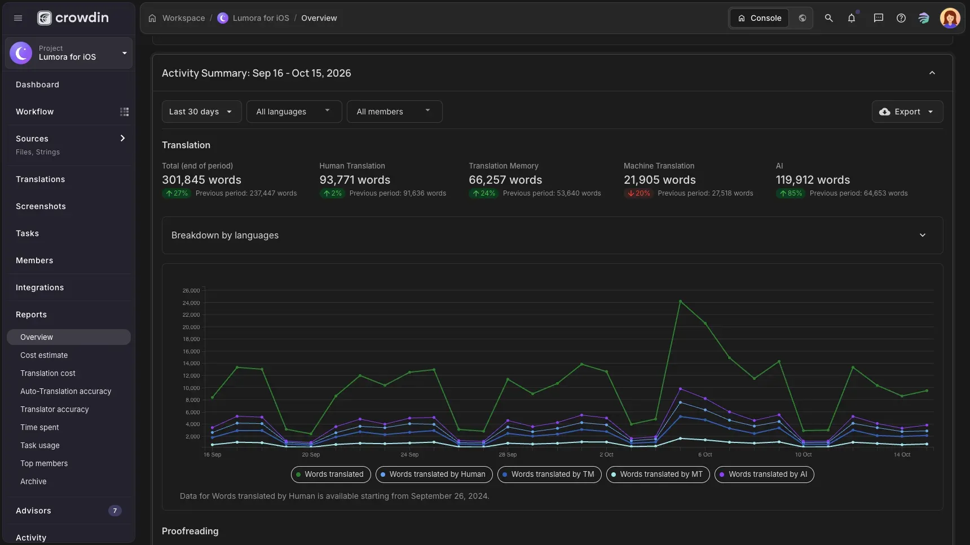Click the Crowdin logo

pyautogui.click(x=73, y=18)
